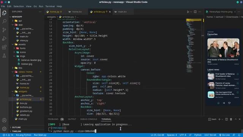The width and height of the screenshot is (243, 137).
Task: Switch to the DEBUG CONSOLE tab
Action: pyautogui.click(x=88, y=119)
